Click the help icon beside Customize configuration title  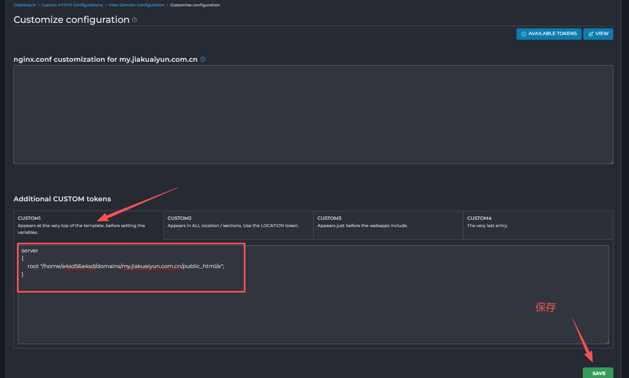(x=135, y=20)
